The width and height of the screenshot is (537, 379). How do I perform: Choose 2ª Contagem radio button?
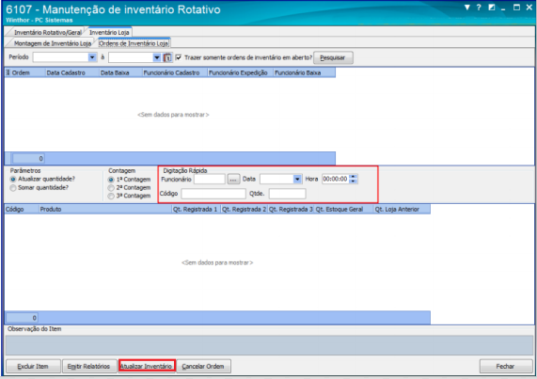click(111, 188)
